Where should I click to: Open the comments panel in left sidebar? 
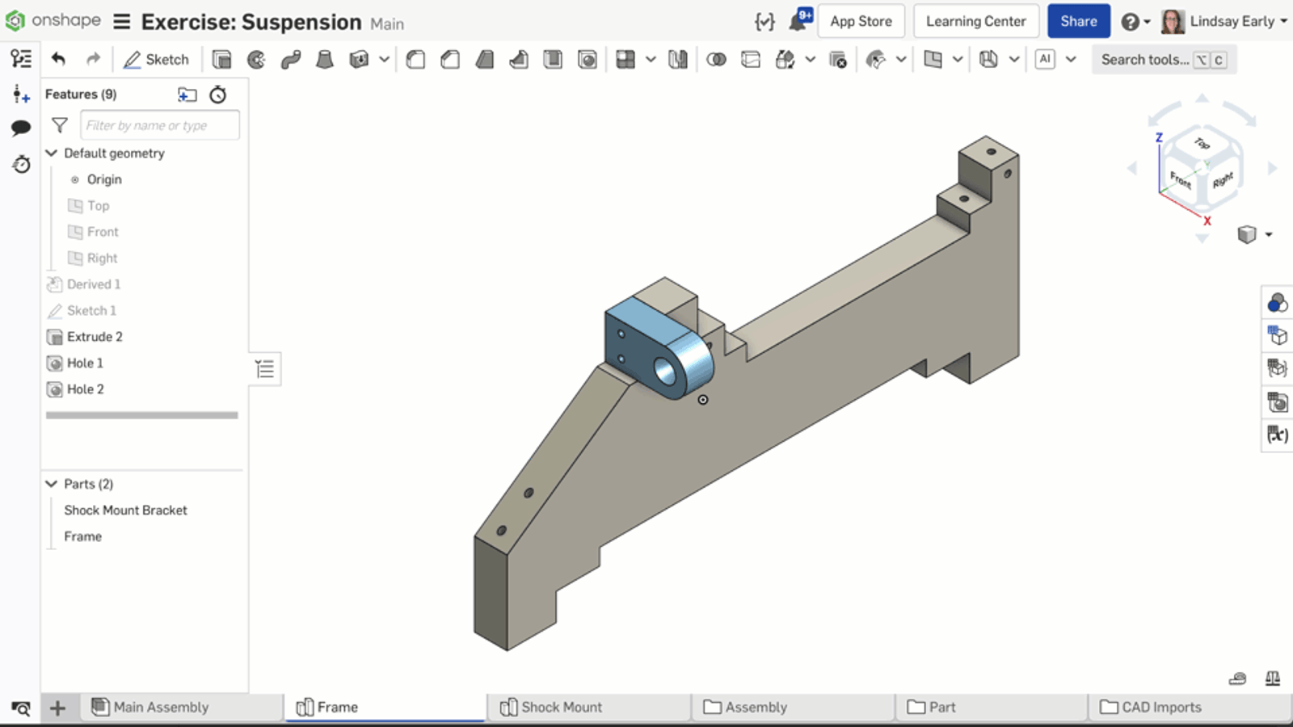coord(21,128)
